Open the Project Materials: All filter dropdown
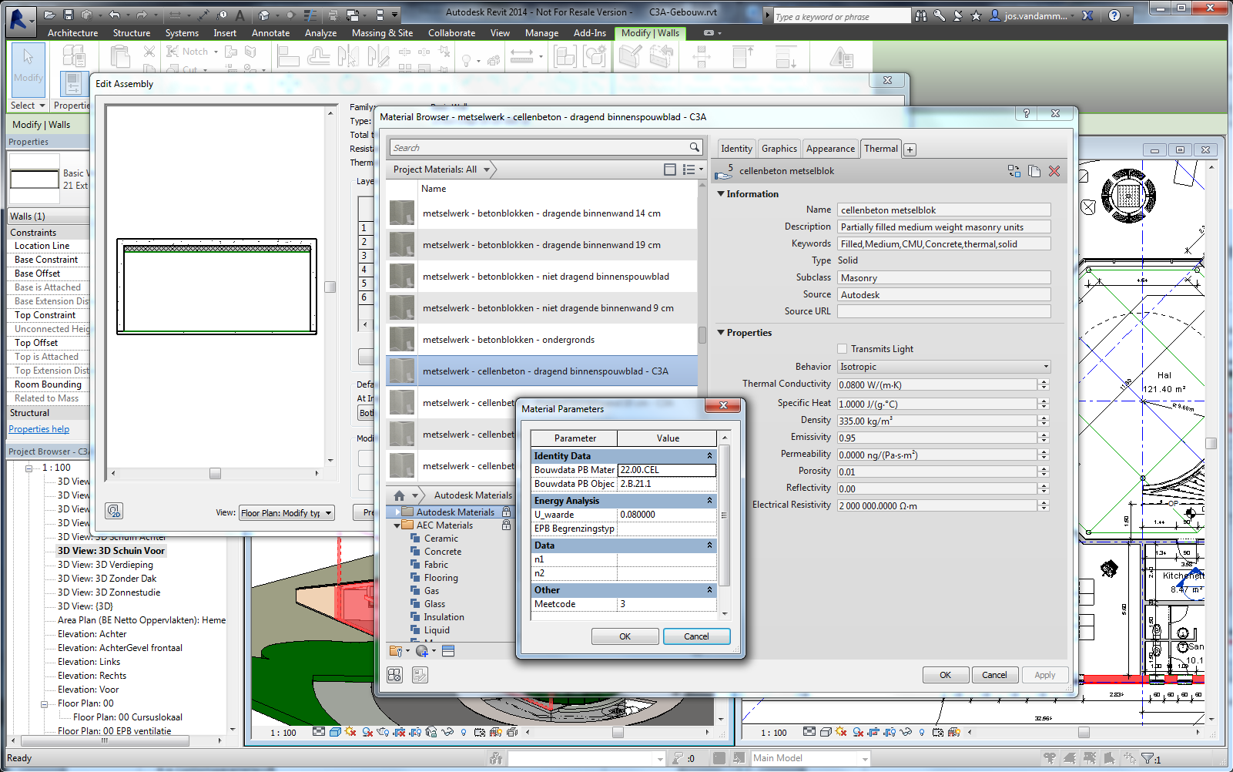This screenshot has width=1233, height=772. tap(487, 170)
